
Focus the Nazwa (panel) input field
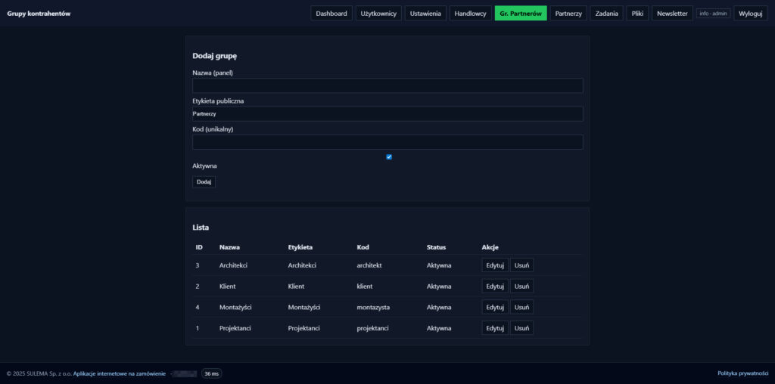(387, 85)
